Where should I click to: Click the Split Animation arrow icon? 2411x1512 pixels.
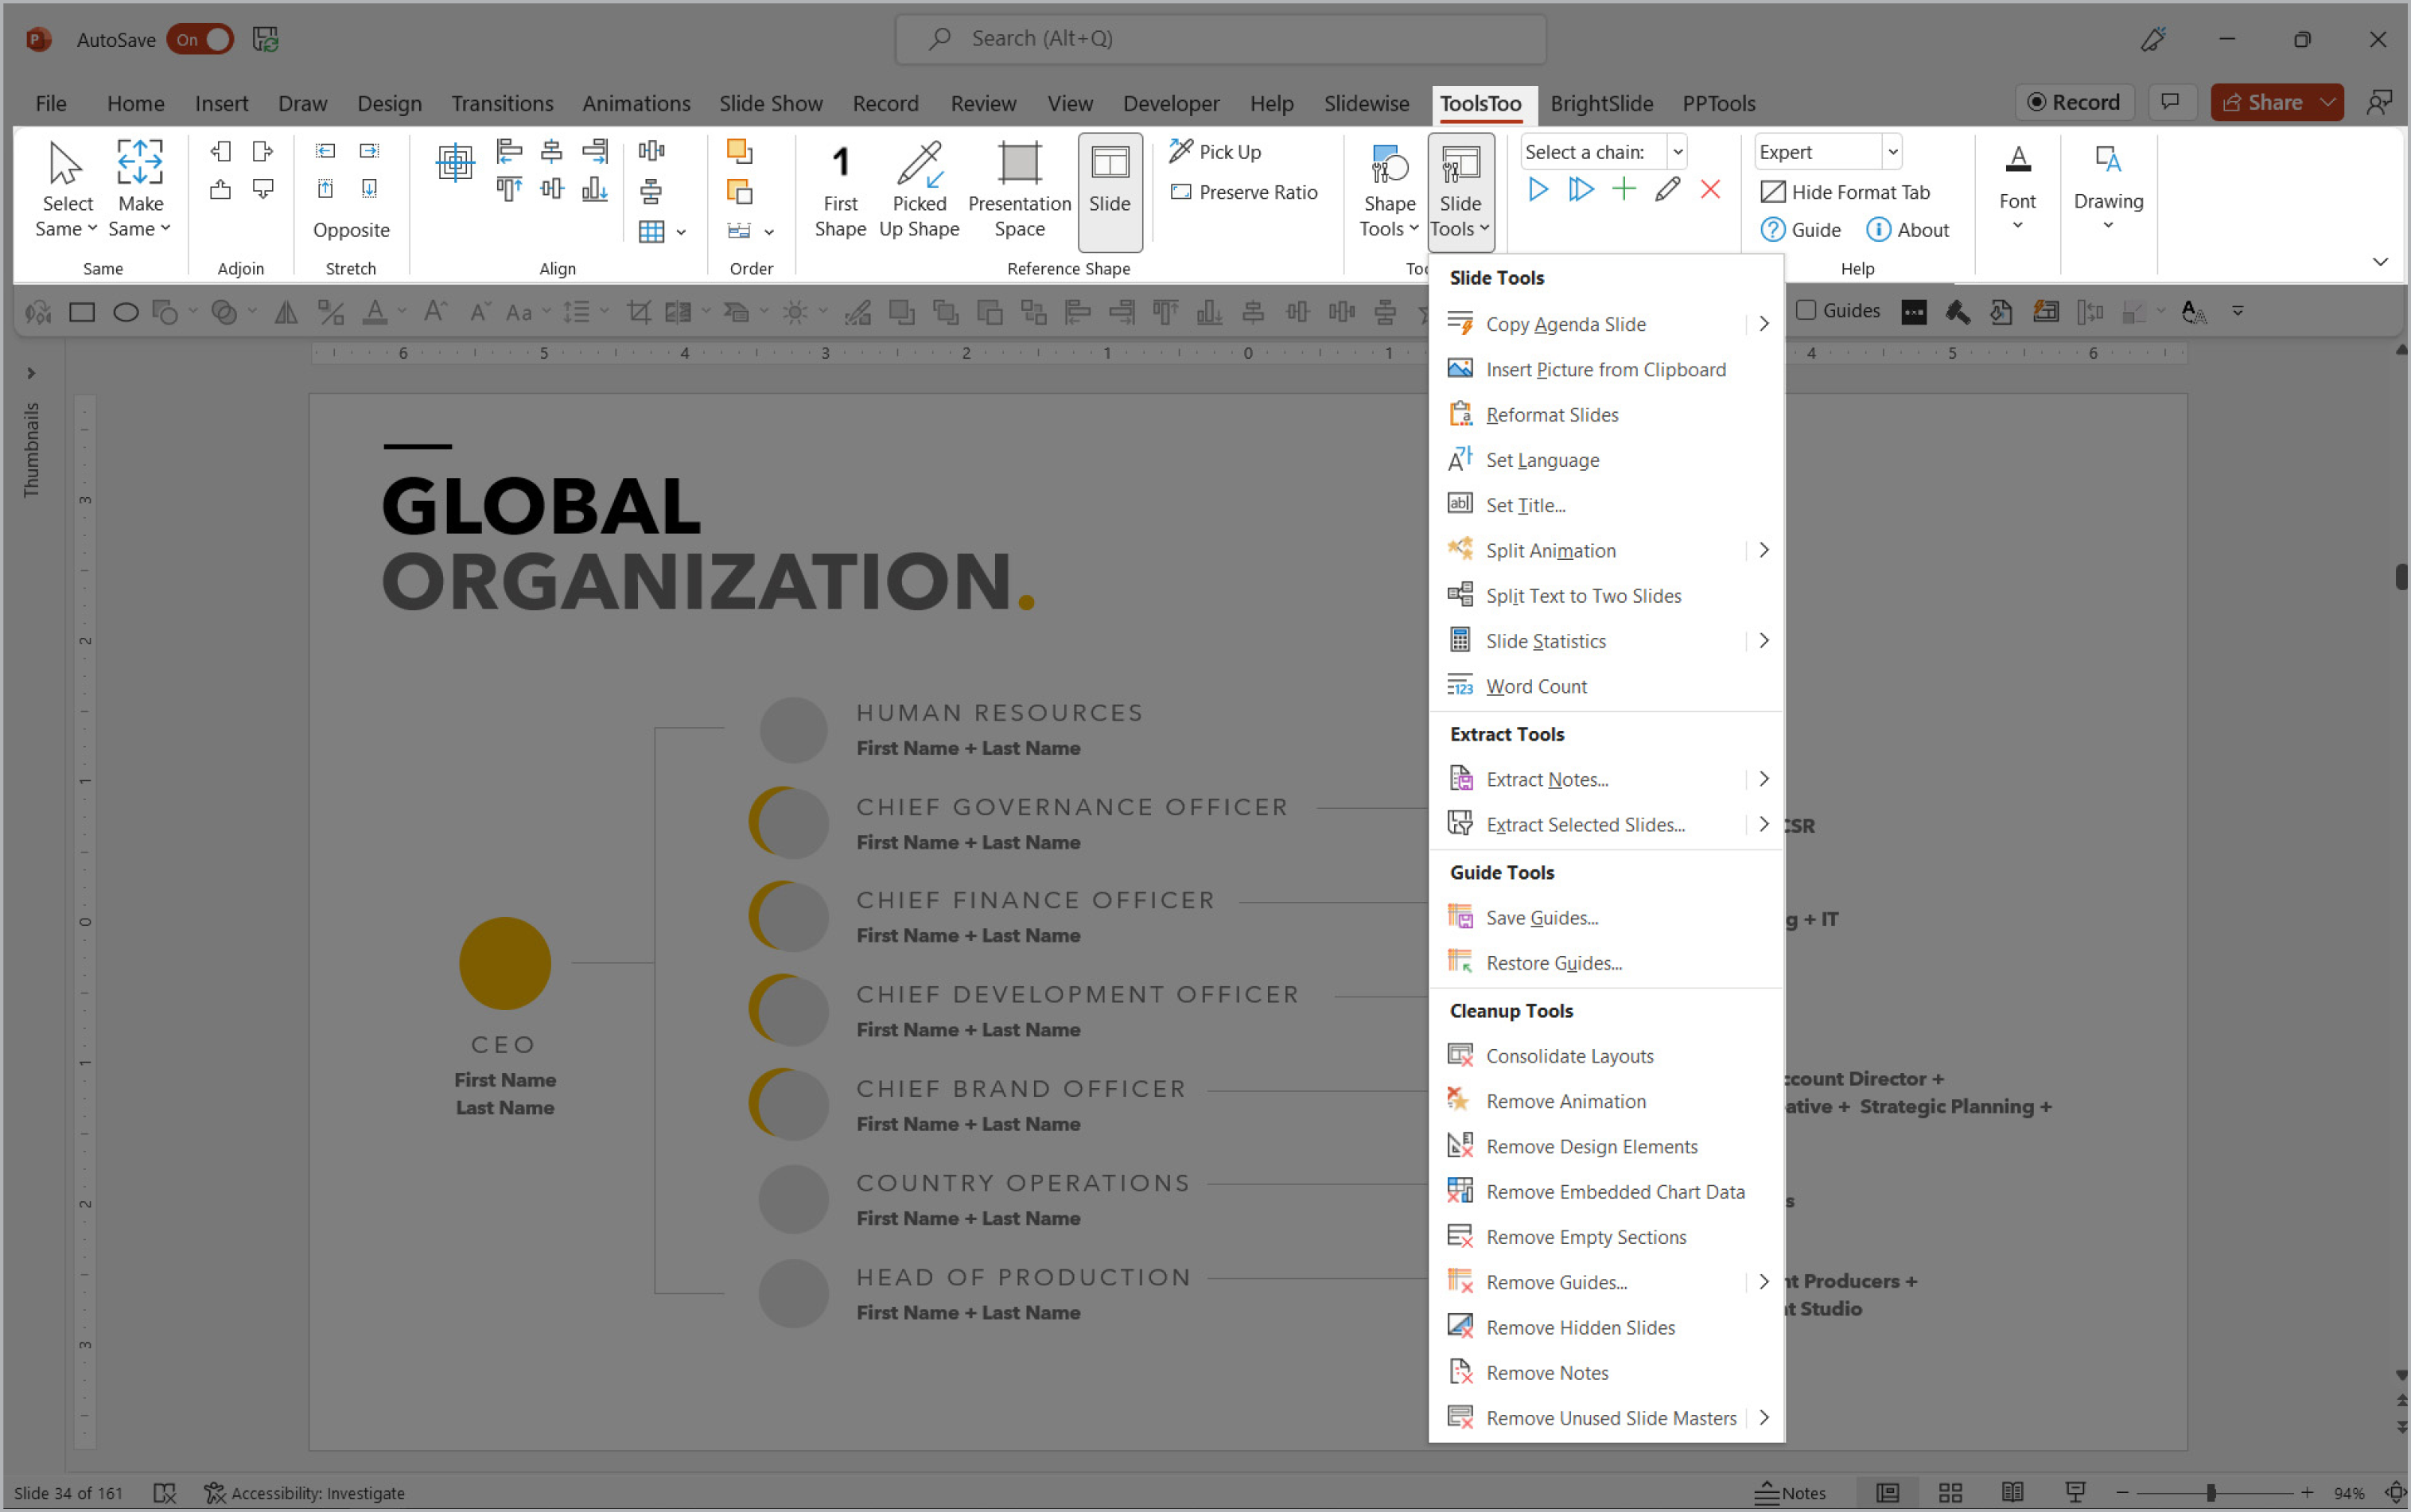[1763, 550]
